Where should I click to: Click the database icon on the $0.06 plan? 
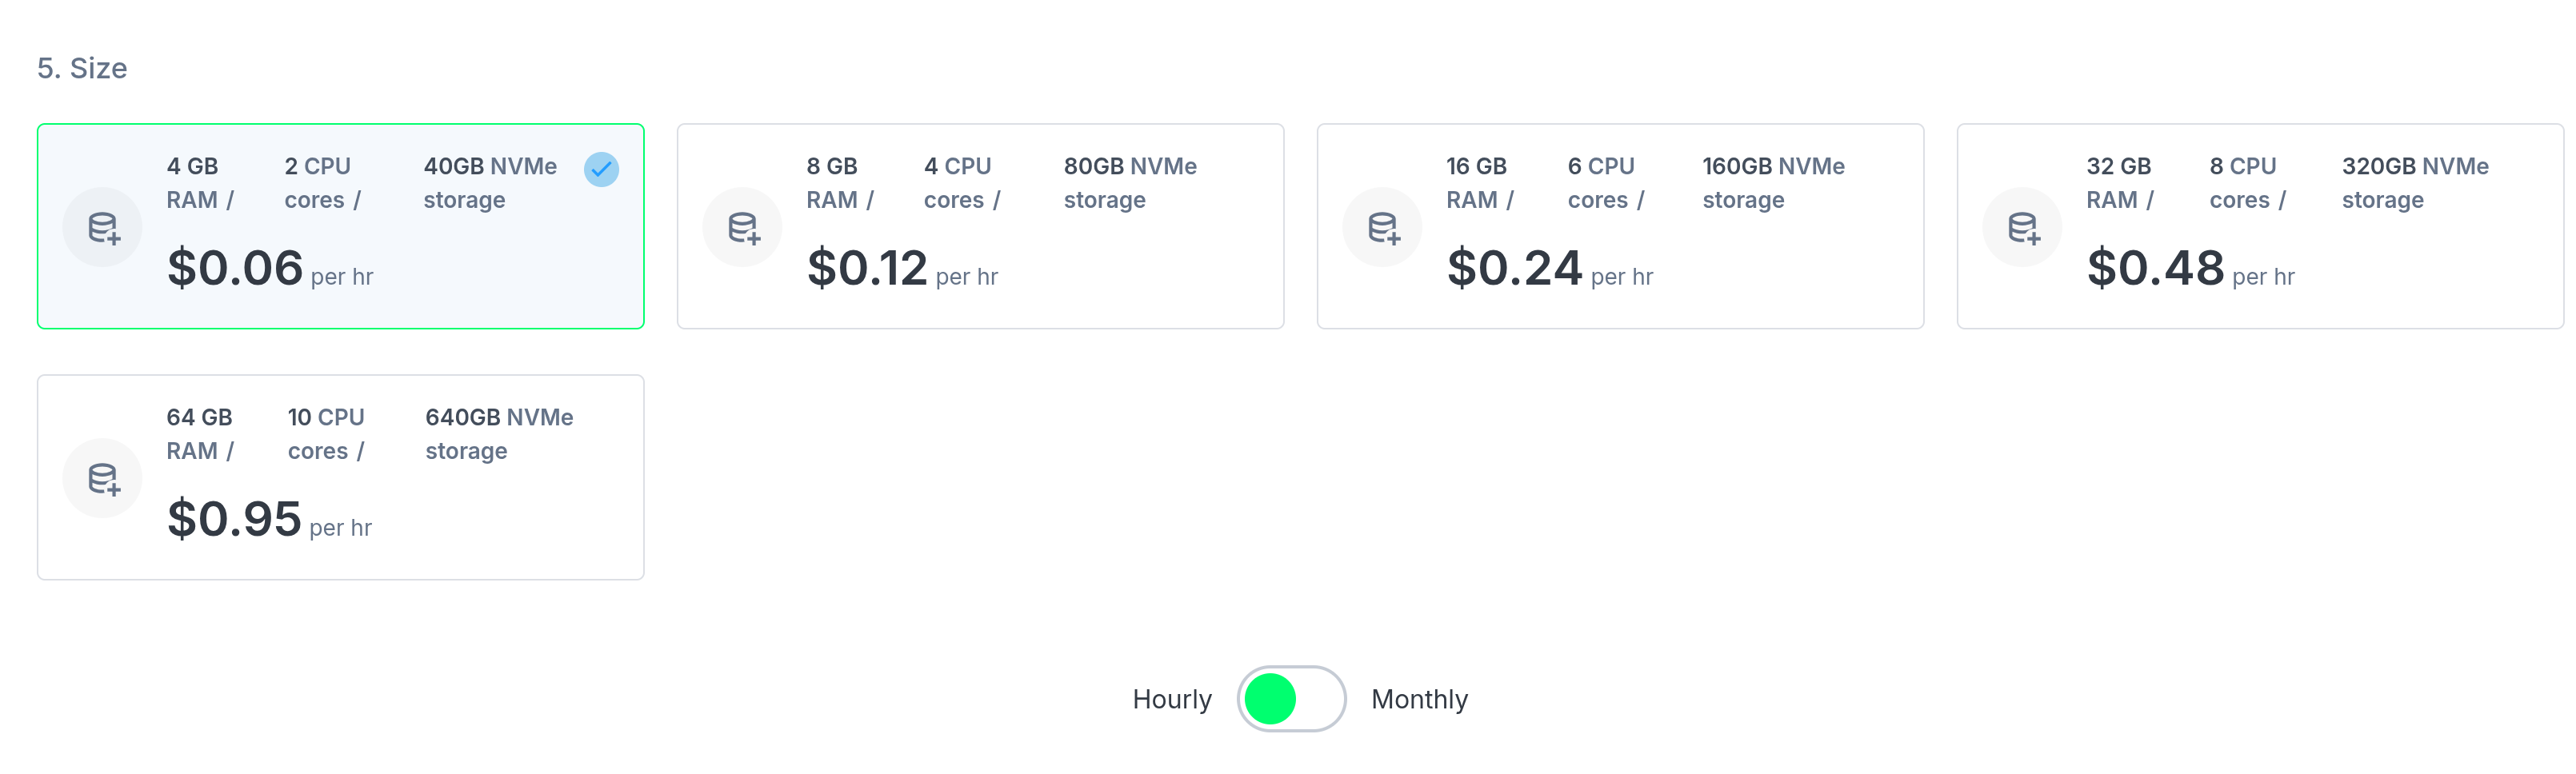click(101, 226)
